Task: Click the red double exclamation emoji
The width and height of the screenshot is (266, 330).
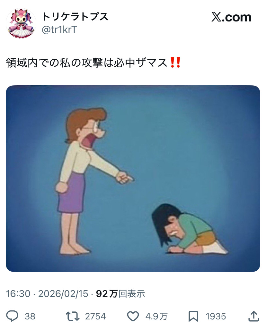Action: (175, 63)
